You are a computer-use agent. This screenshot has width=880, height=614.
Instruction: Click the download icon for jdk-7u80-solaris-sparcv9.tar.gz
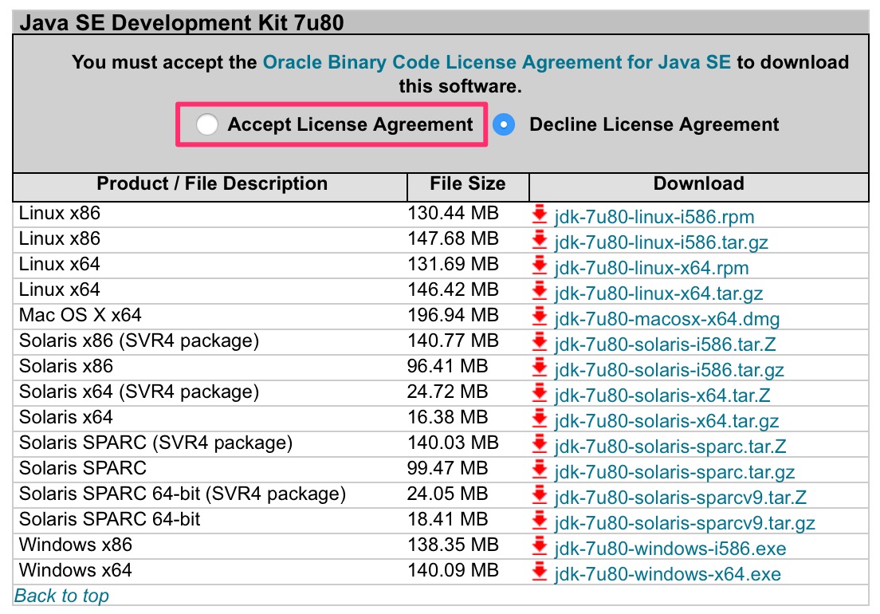[x=539, y=521]
